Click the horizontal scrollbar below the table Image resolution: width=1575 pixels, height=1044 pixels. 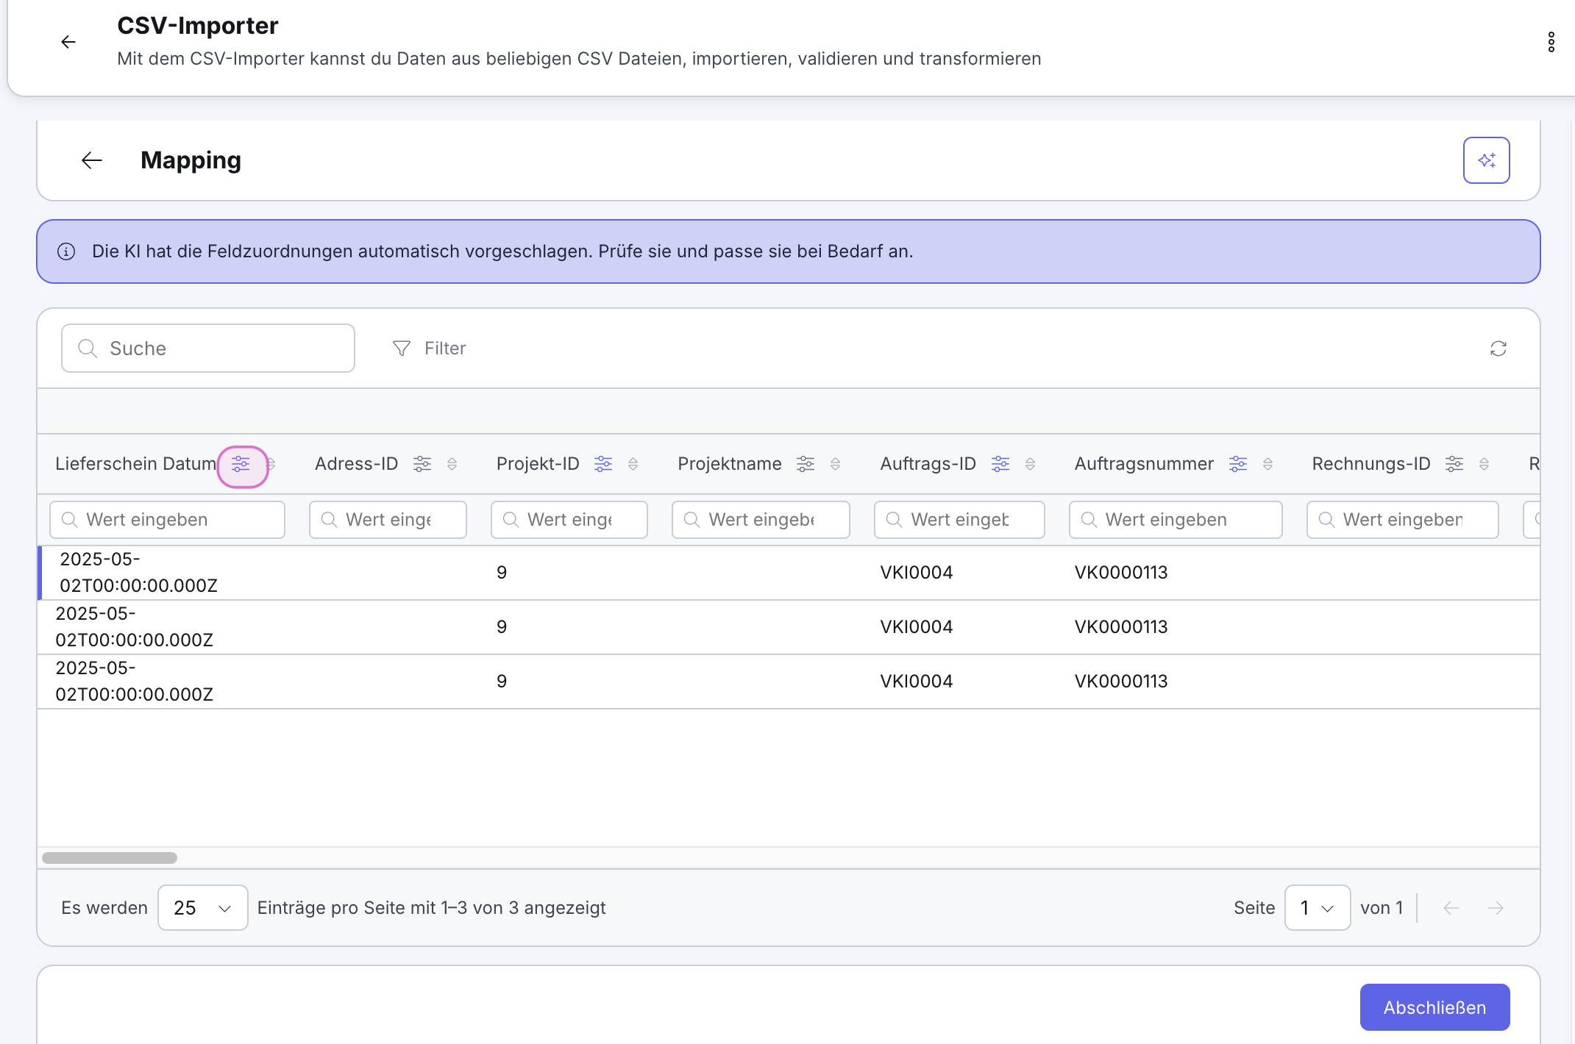coord(110,858)
